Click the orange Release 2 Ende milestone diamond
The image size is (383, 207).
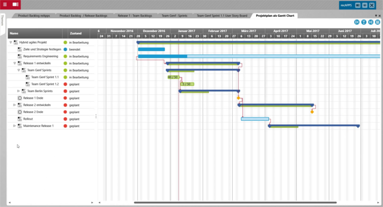point(312,112)
